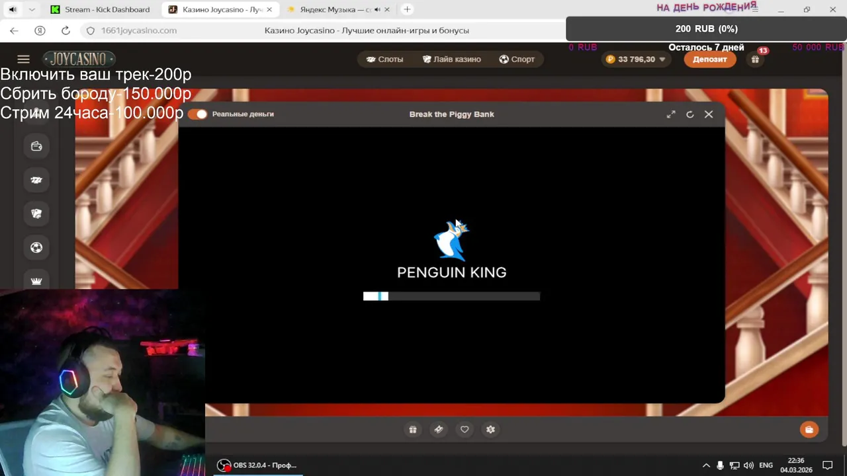Switch the ENG input language
The height and width of the screenshot is (476, 847).
[766, 465]
